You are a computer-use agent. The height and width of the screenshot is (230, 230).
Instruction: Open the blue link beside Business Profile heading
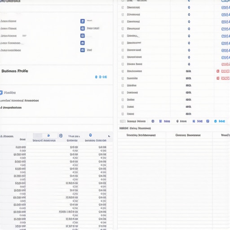(101, 77)
